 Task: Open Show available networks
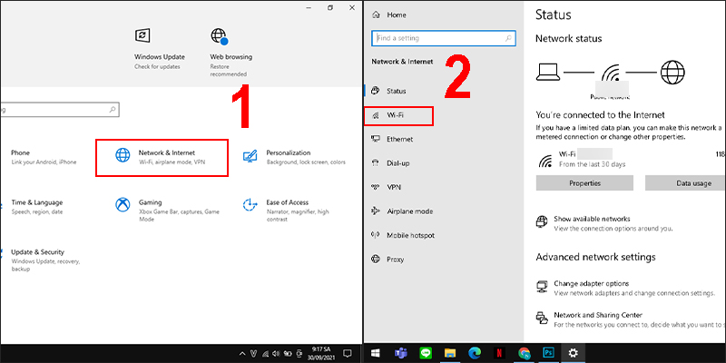point(591,220)
